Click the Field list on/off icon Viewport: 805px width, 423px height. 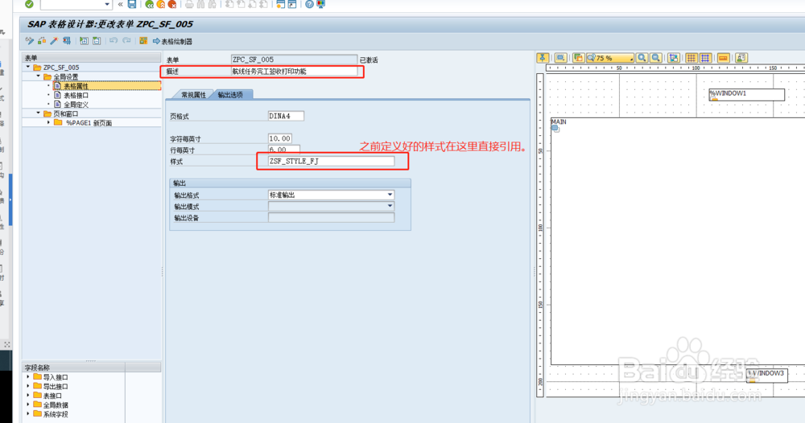[x=143, y=40]
